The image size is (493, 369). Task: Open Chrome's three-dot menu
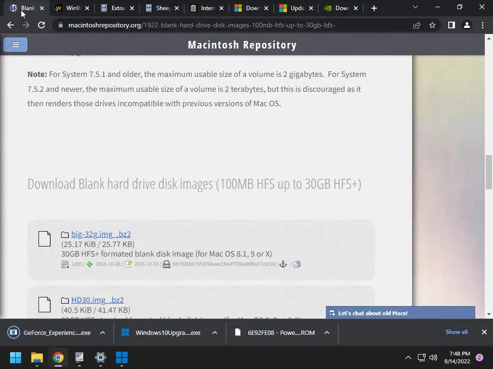pos(482,25)
